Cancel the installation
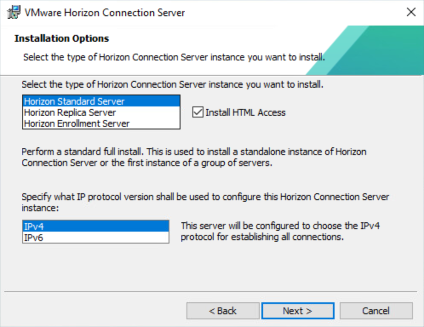This screenshot has width=424, height=327. coord(376,311)
